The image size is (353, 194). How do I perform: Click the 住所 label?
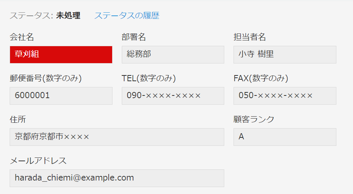pyautogui.click(x=18, y=119)
